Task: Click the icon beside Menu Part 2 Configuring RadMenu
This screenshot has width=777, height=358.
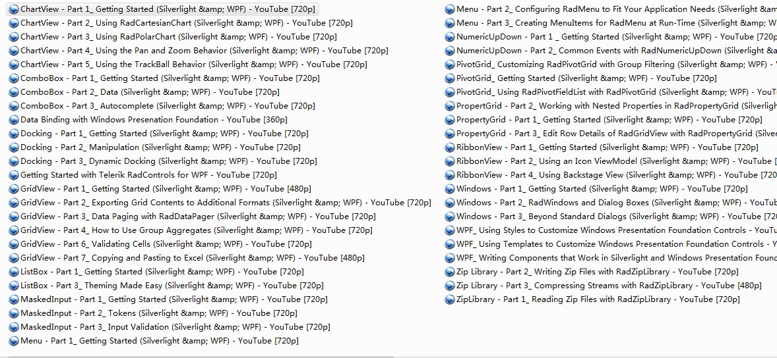Action: pyautogui.click(x=450, y=9)
